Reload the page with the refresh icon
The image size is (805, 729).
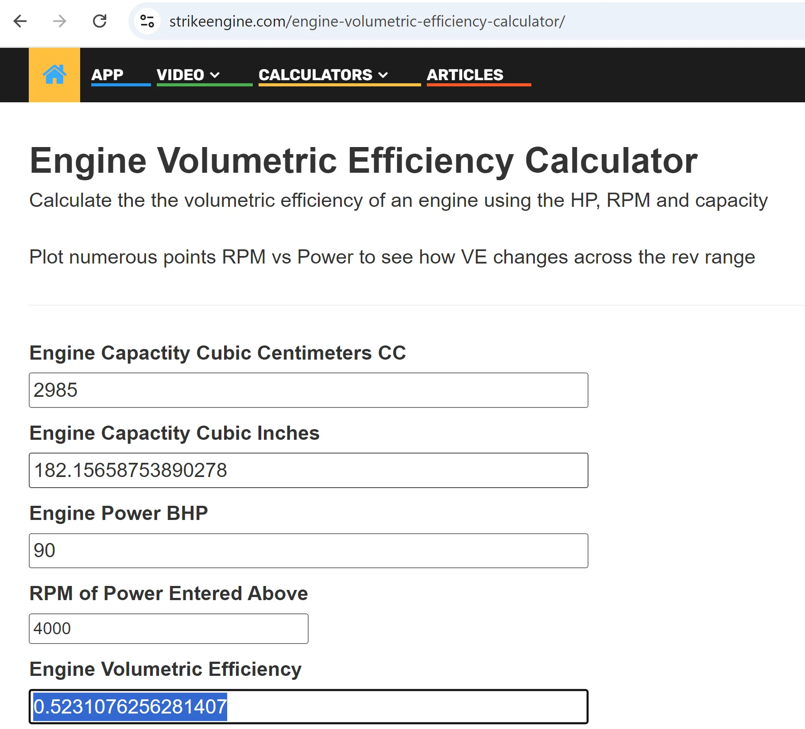coord(100,21)
